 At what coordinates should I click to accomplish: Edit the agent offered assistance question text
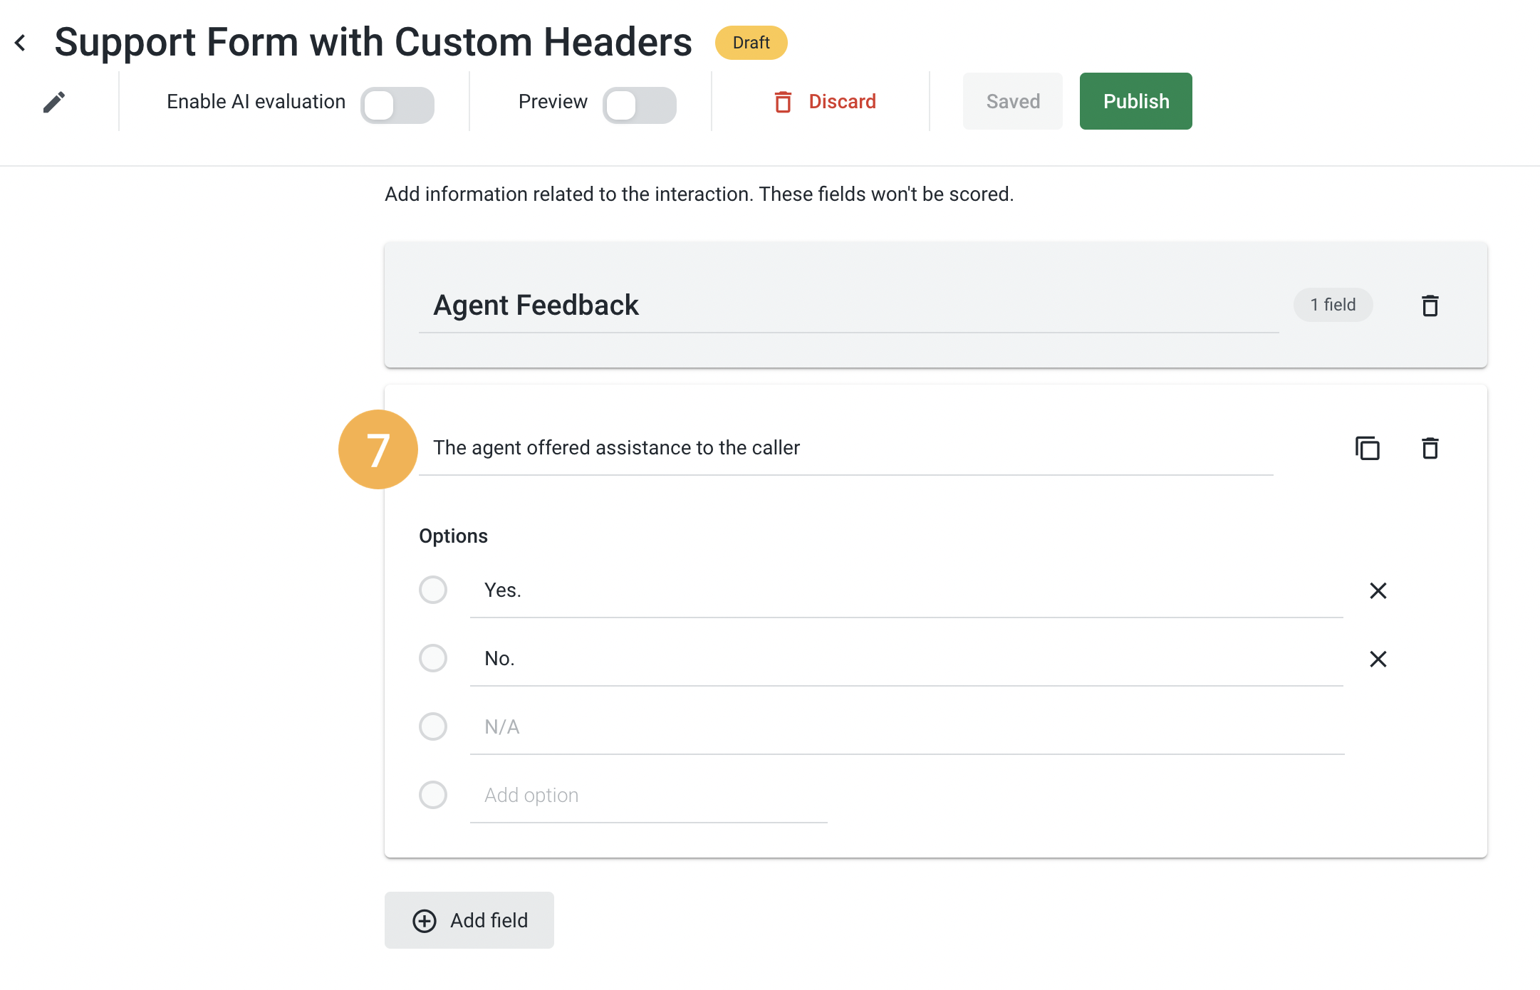click(846, 448)
